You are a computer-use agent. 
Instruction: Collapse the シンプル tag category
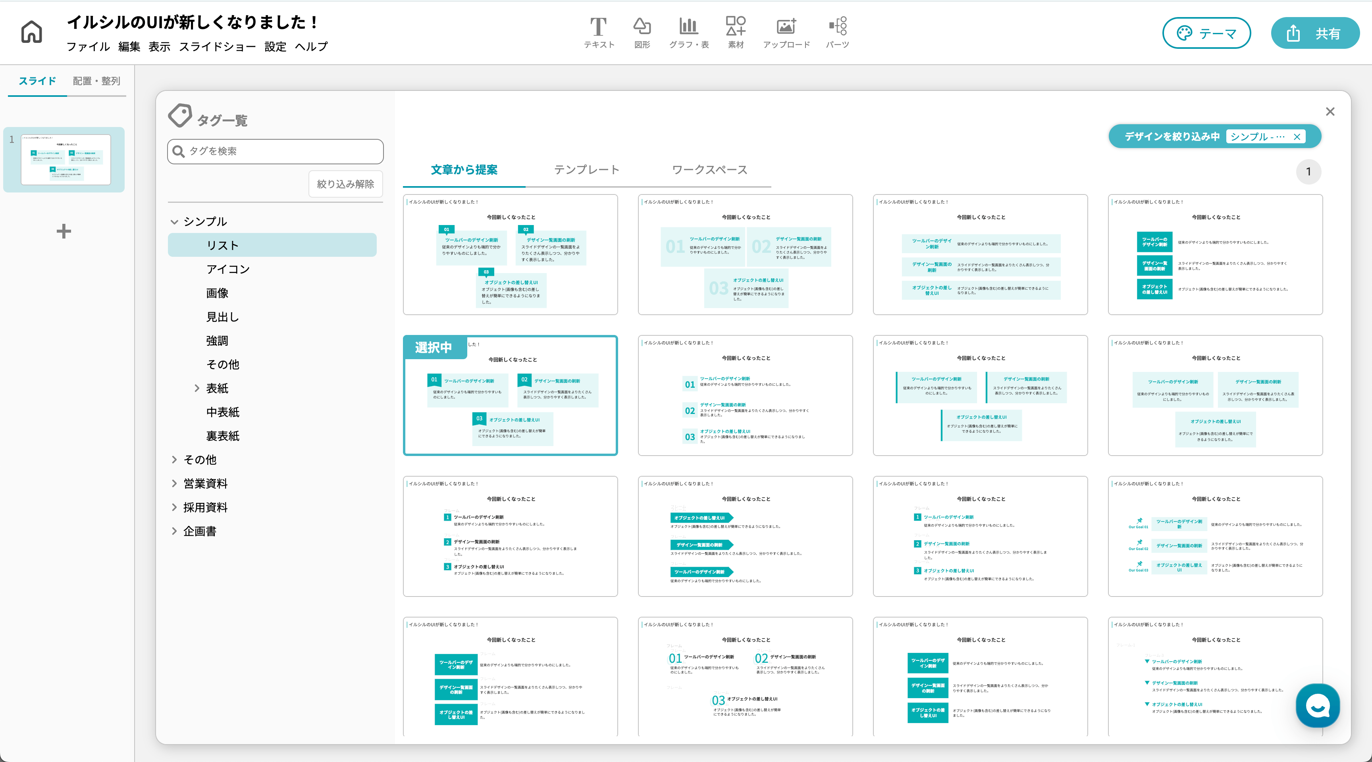[174, 221]
